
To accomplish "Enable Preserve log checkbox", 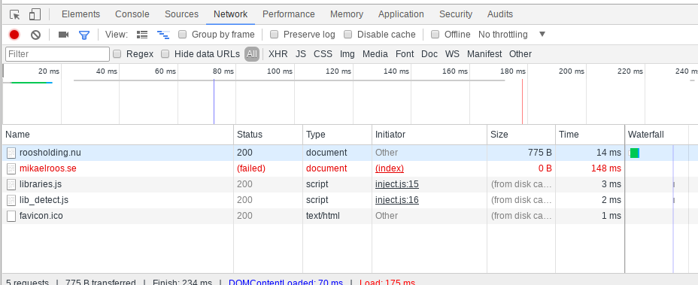I will [x=275, y=35].
